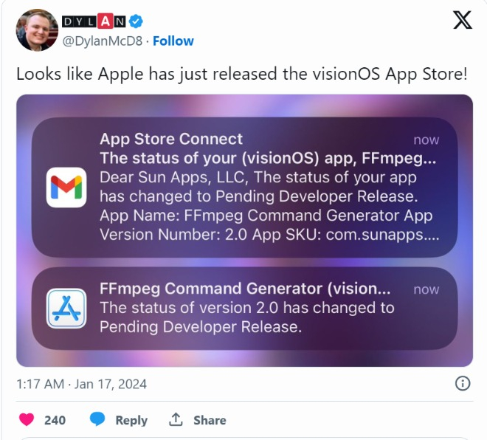Click the Share text label
Screen dimensions: 487x440
click(x=210, y=420)
